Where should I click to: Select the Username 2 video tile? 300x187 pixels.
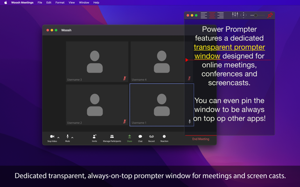[x=97, y=105]
